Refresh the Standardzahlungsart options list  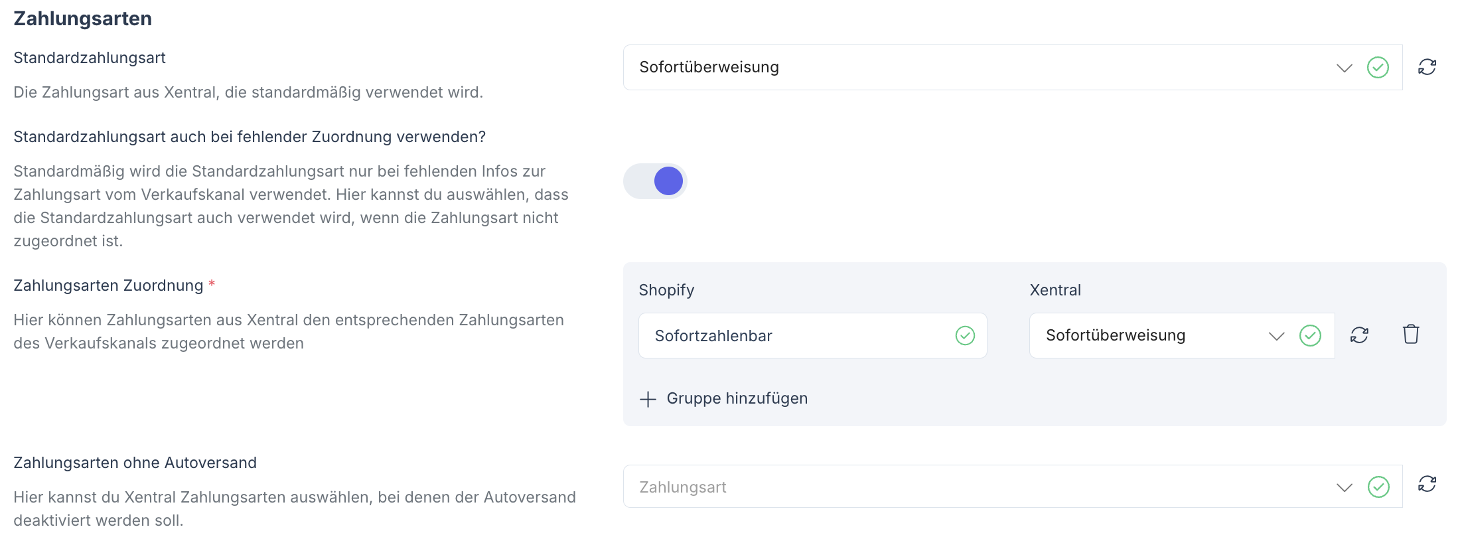[1427, 67]
